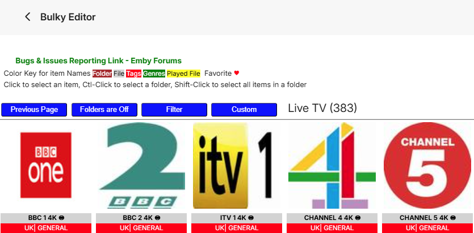Click the red Folder color key label
474x233 pixels.
[x=102, y=74]
